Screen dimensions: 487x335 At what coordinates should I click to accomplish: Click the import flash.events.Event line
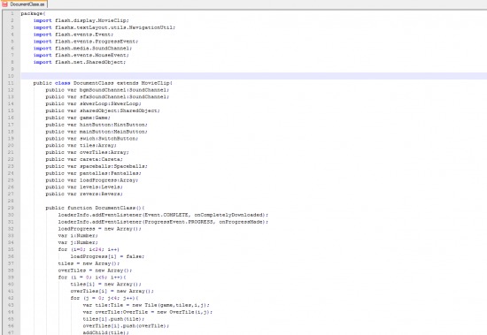click(73, 34)
